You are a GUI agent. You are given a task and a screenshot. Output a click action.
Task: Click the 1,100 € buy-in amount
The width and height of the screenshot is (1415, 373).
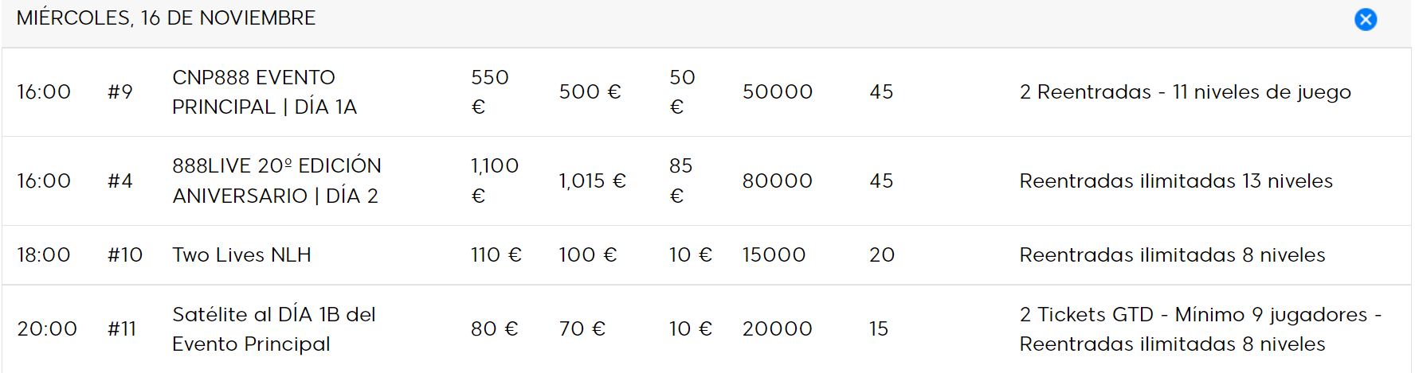point(494,181)
